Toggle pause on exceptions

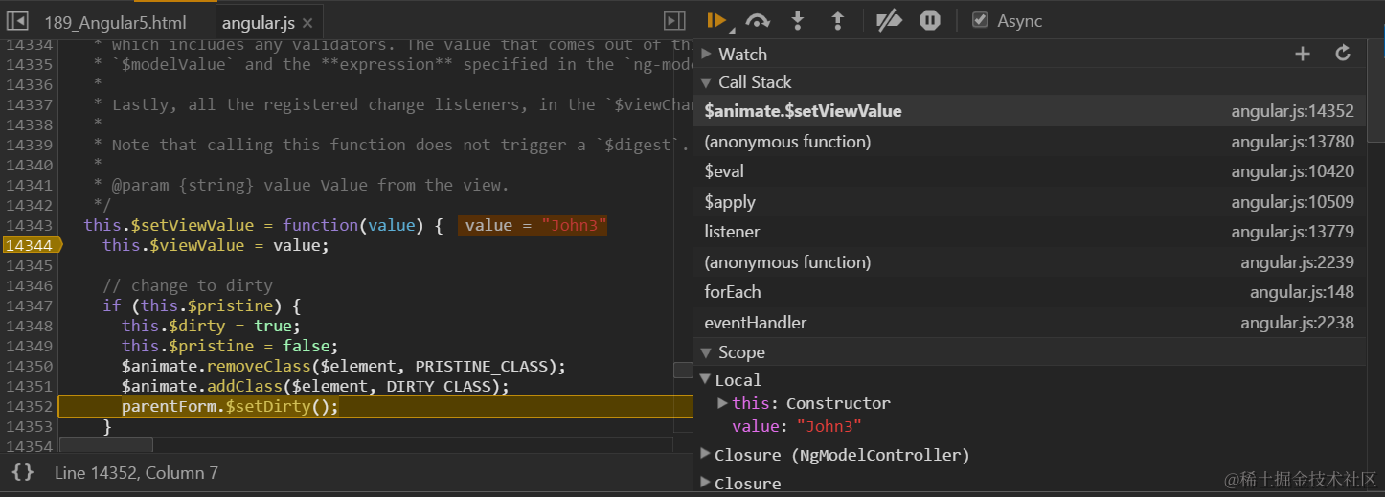(x=930, y=20)
